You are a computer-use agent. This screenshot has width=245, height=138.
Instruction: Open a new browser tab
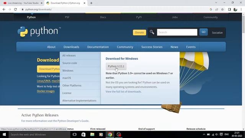[91, 3]
